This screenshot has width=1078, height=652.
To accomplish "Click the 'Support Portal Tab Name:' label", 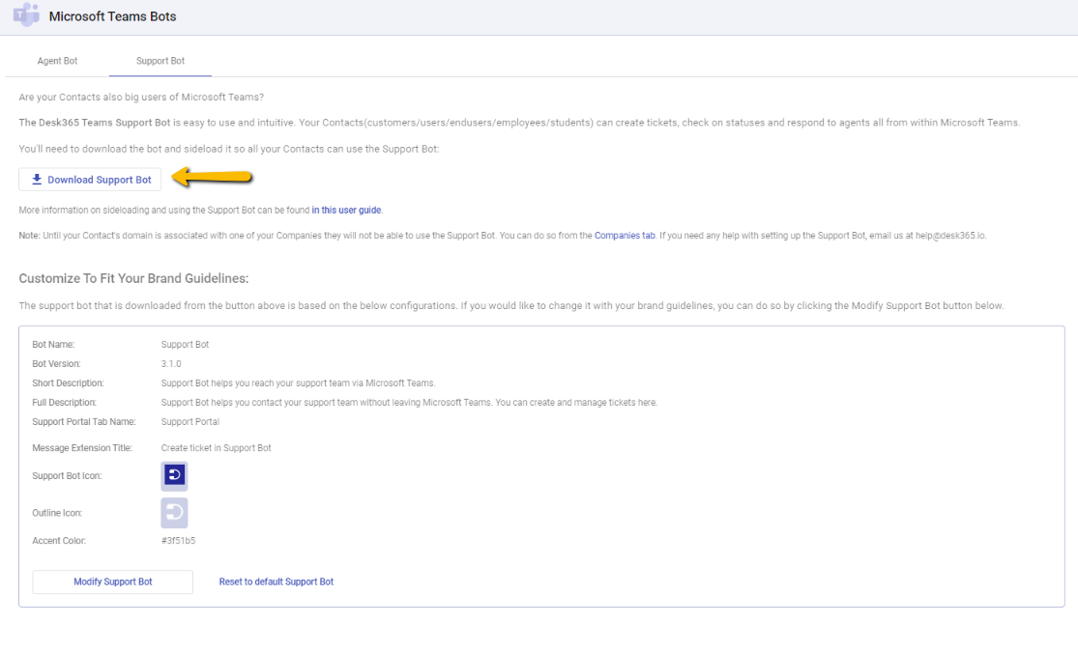I will pos(84,422).
